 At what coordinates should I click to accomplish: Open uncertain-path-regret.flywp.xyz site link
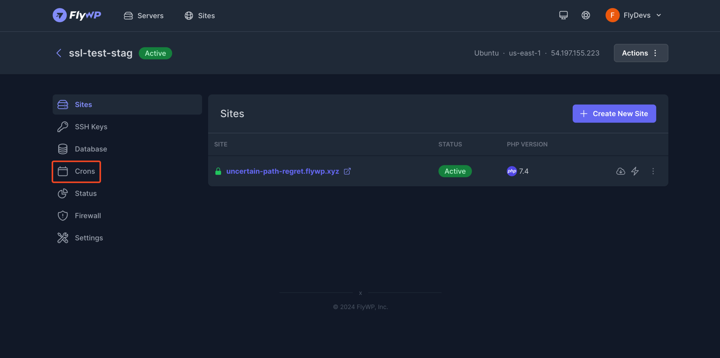coord(282,171)
